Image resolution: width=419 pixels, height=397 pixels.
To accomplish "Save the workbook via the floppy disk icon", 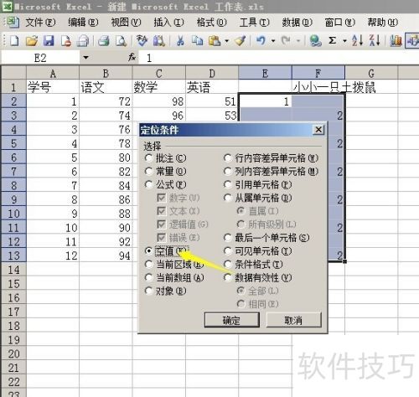I will click(x=49, y=41).
